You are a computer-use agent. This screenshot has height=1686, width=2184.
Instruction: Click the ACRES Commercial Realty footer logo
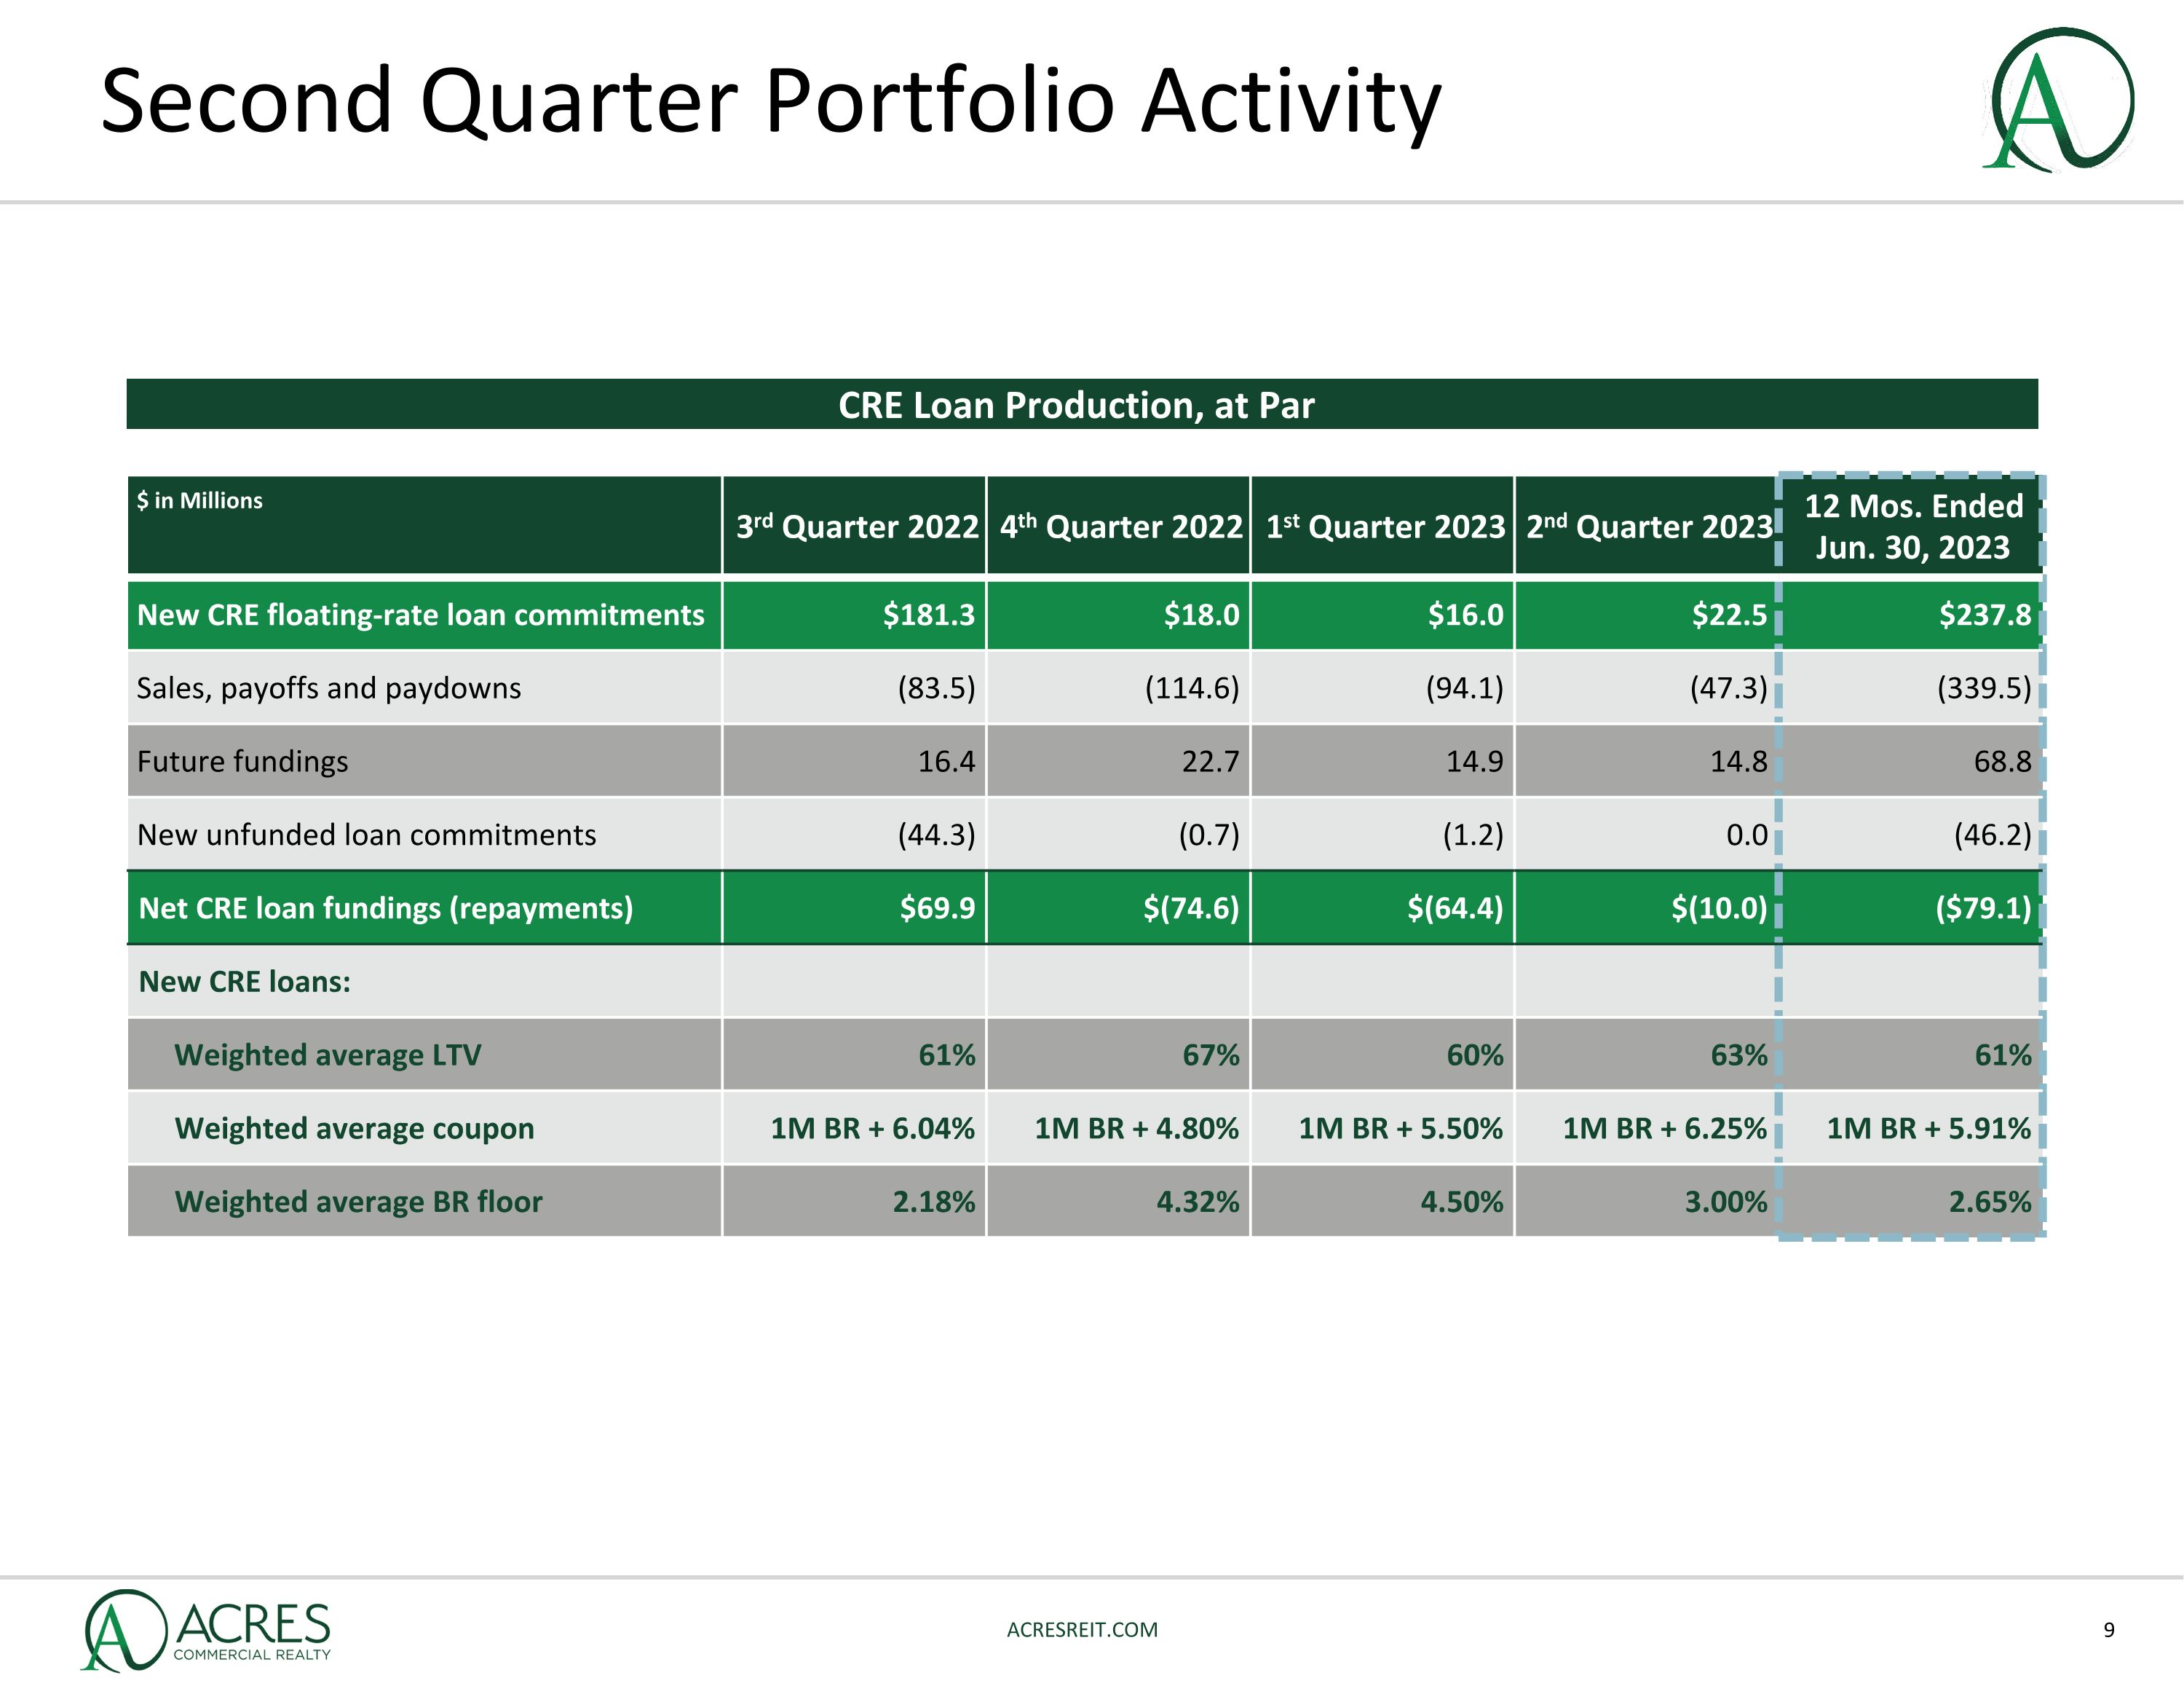[x=206, y=1630]
